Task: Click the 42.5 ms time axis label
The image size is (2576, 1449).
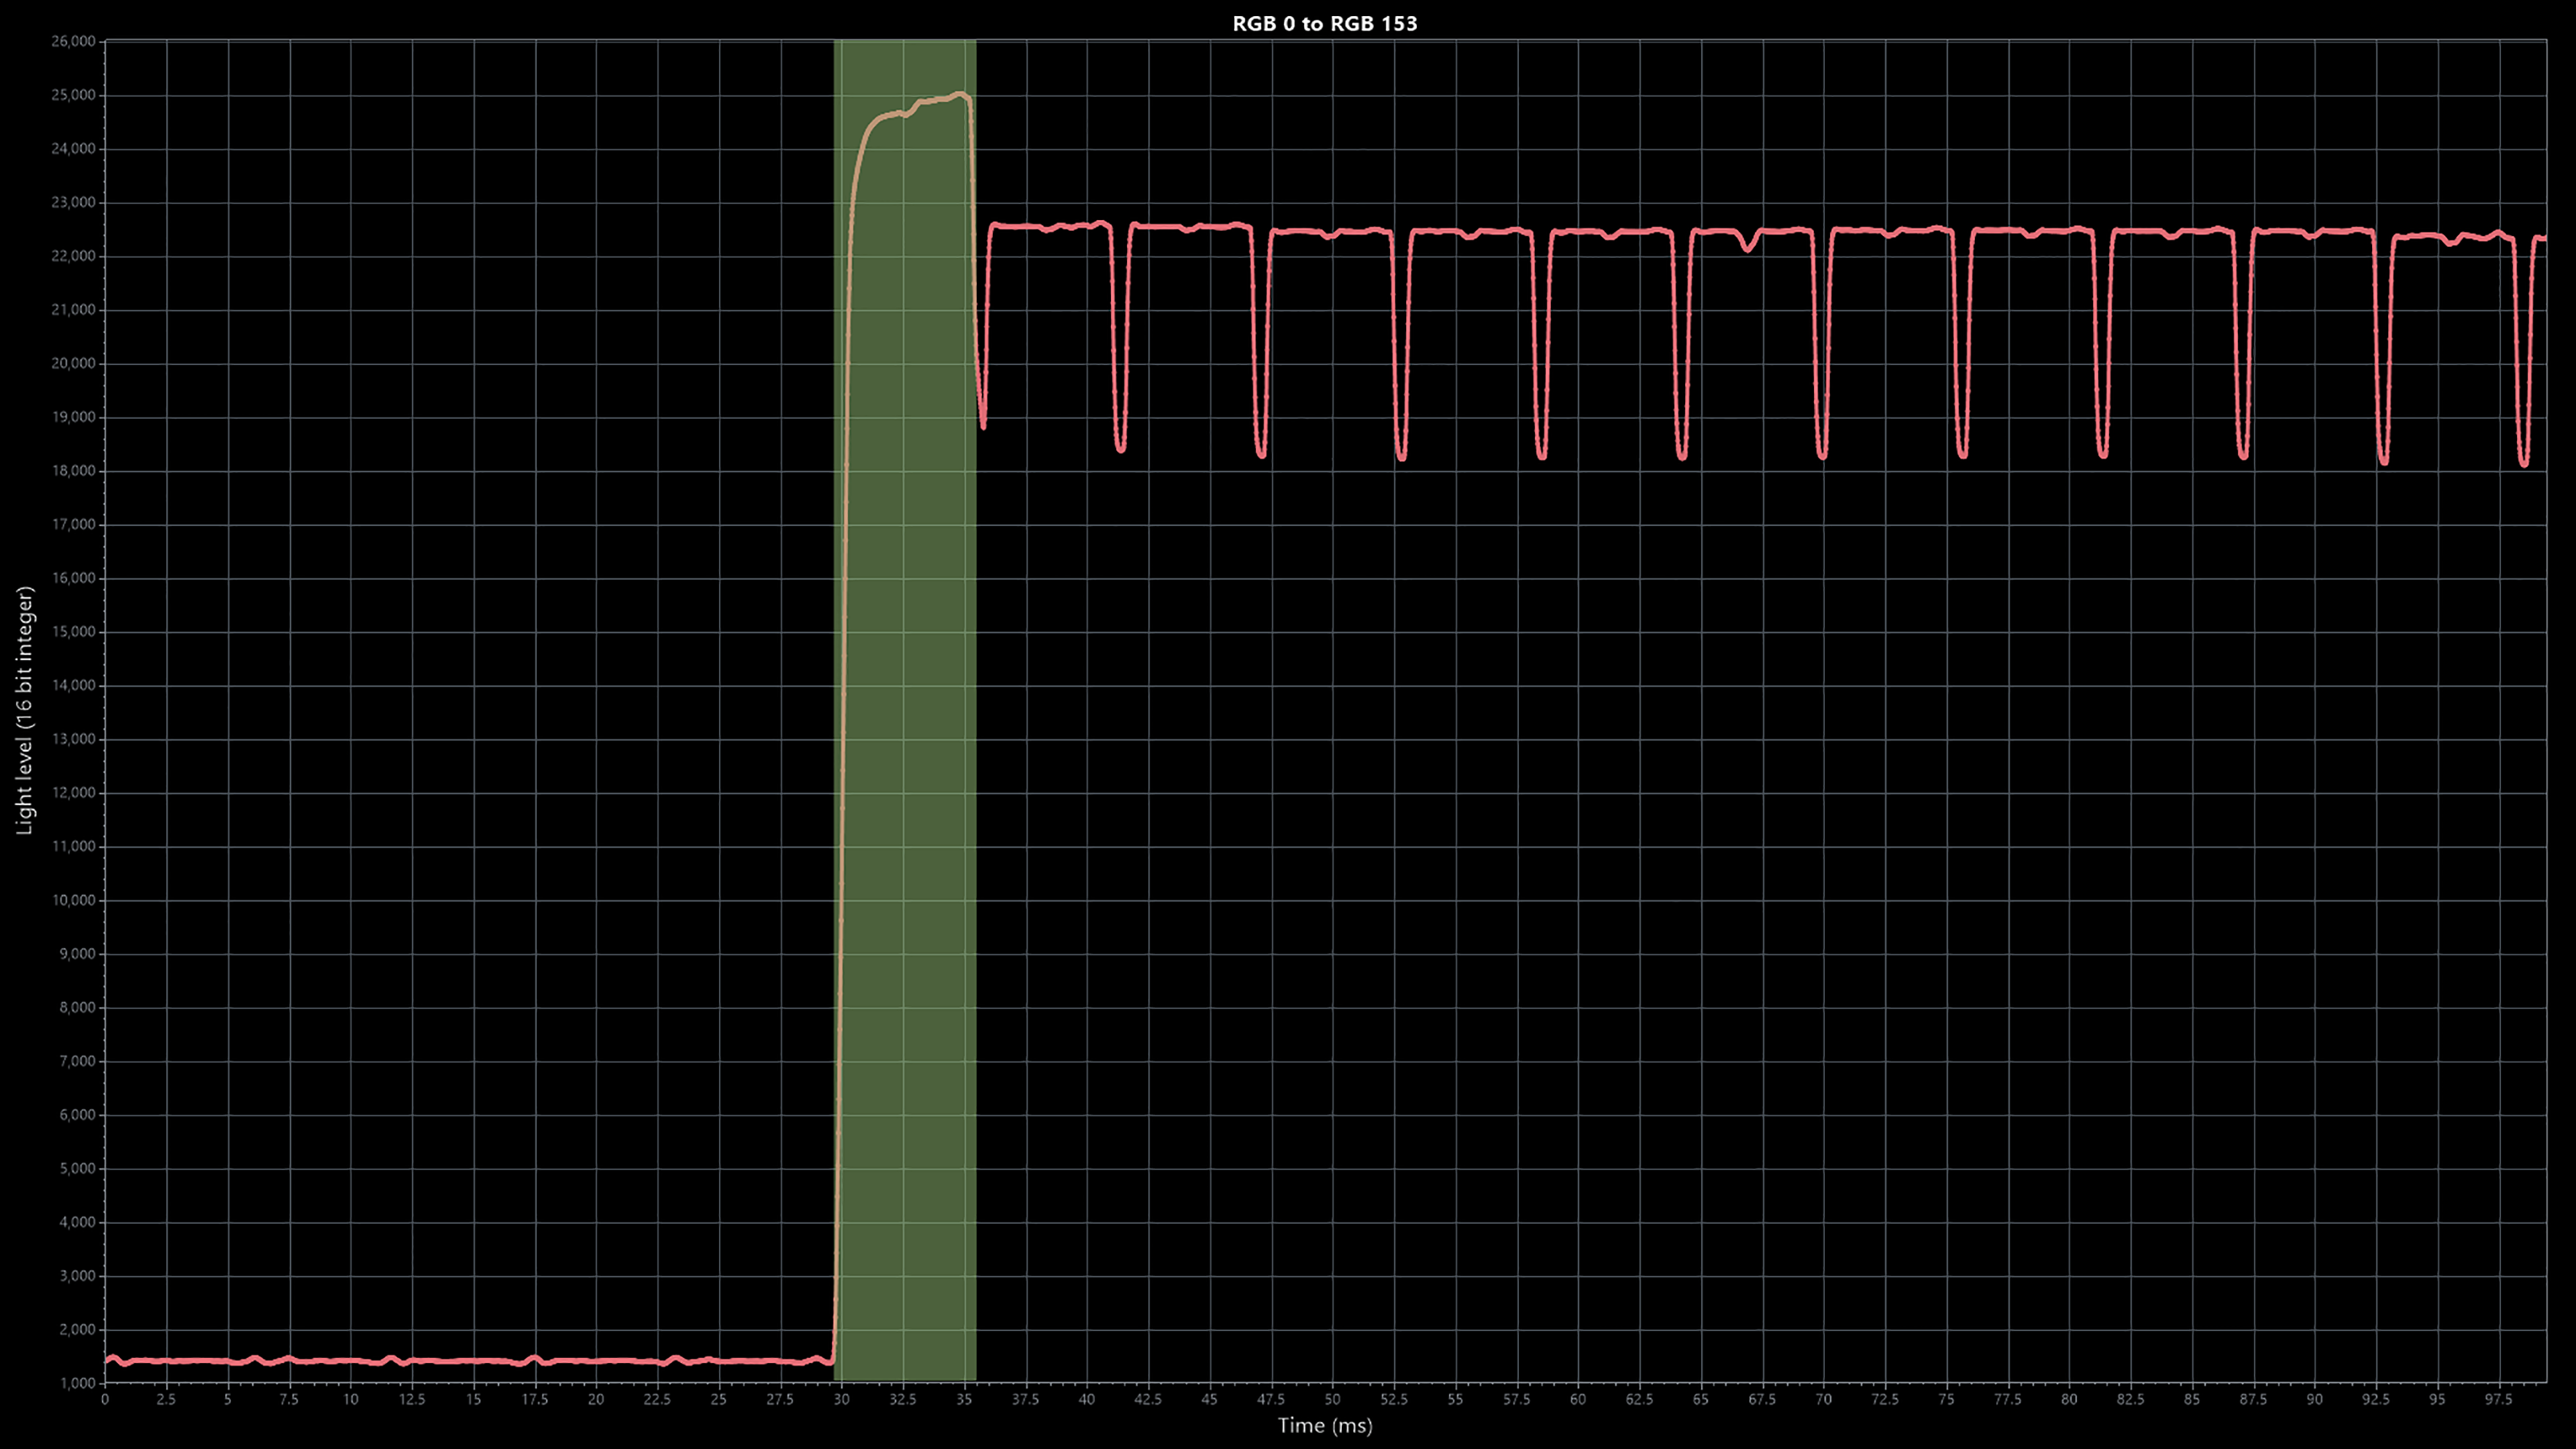Action: 1148,1399
